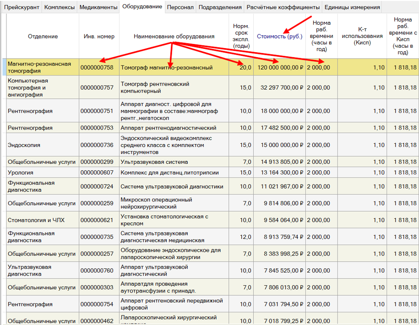The image size is (419, 325).
Task: Go to the Подразделения tab
Action: (x=220, y=7)
